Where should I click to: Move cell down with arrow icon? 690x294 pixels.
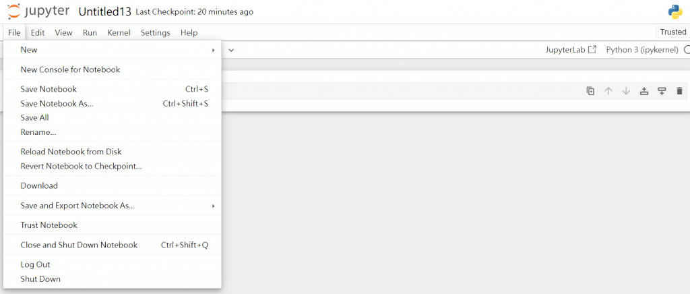626,91
